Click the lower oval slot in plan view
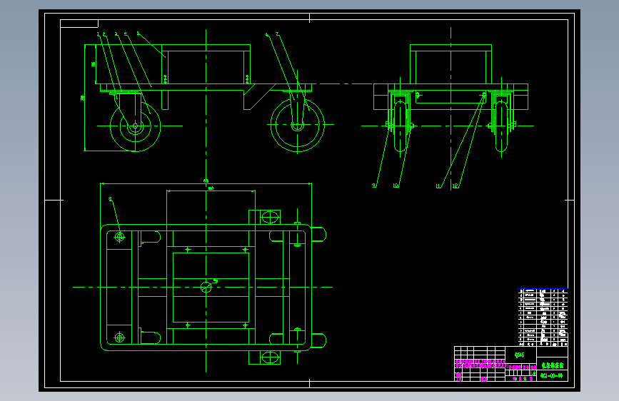Image resolution: width=619 pixels, height=401 pixels. coord(270,357)
